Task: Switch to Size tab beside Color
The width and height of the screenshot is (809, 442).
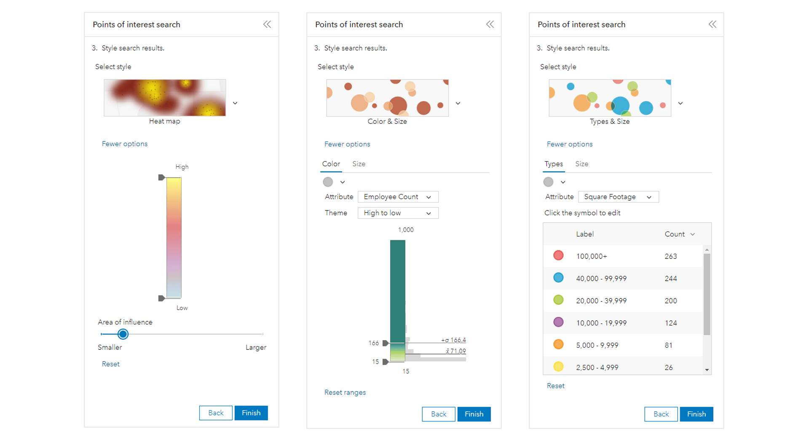Action: [x=359, y=164]
